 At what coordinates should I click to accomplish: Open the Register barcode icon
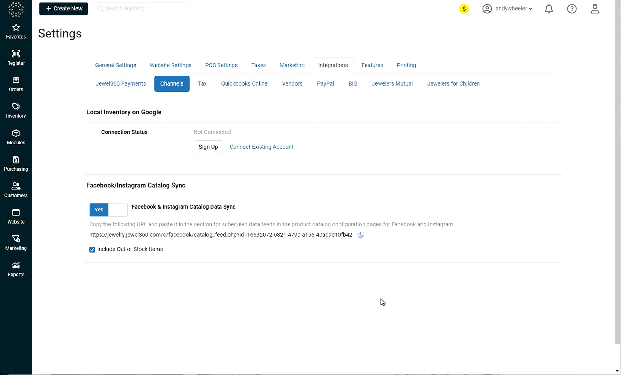[16, 54]
